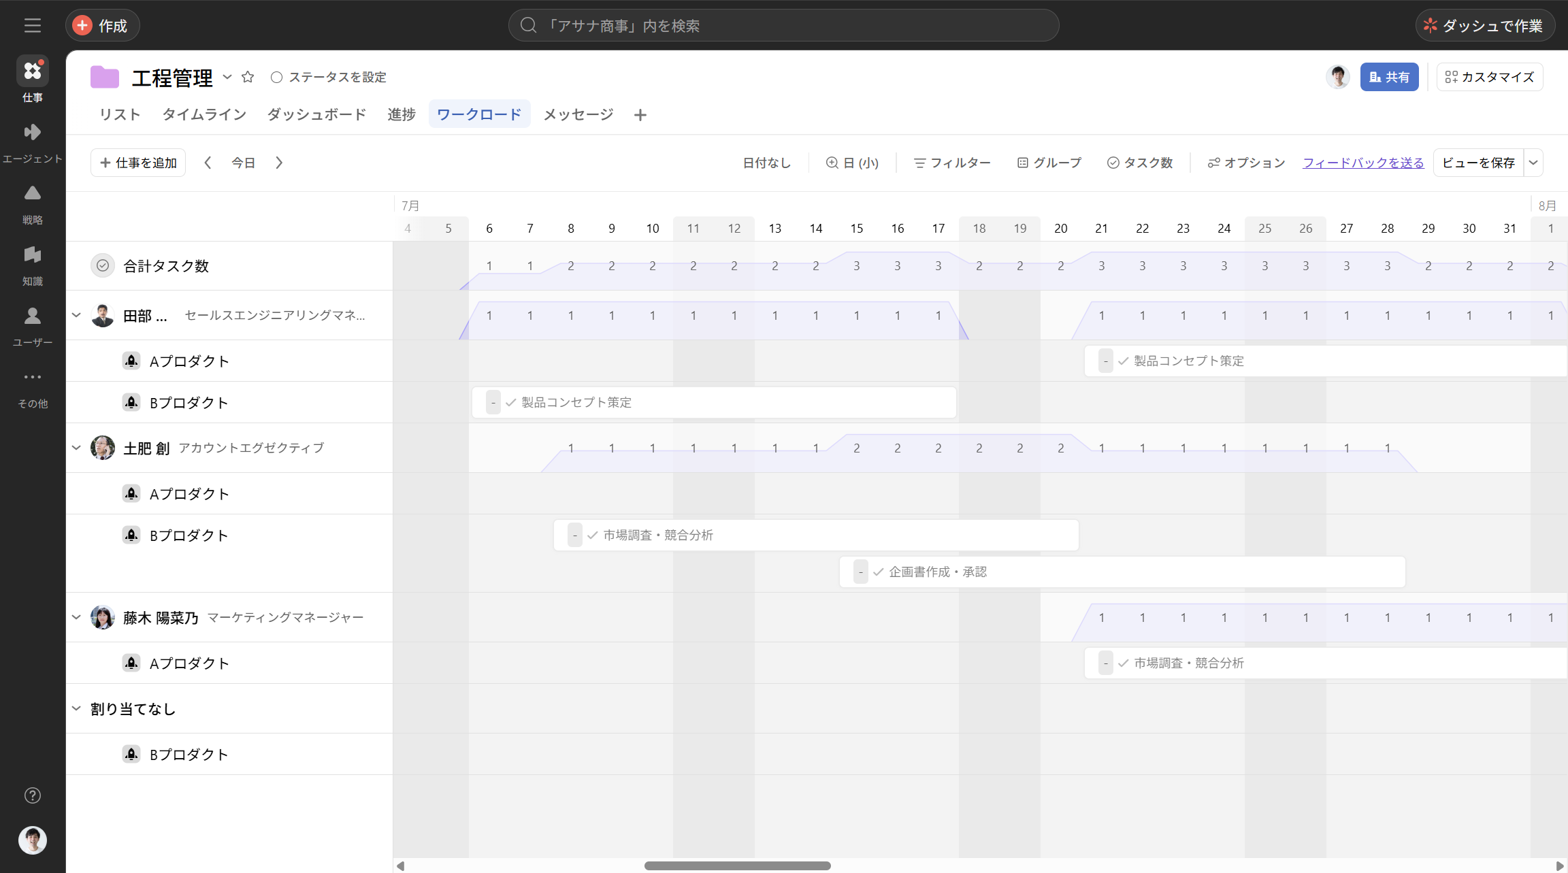Switch to the ダッシュボード tab

316,114
